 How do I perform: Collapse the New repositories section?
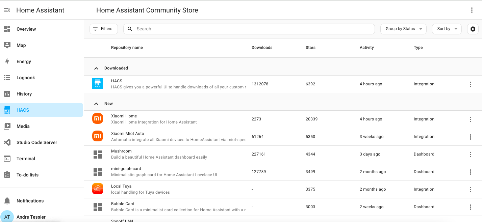(96, 104)
